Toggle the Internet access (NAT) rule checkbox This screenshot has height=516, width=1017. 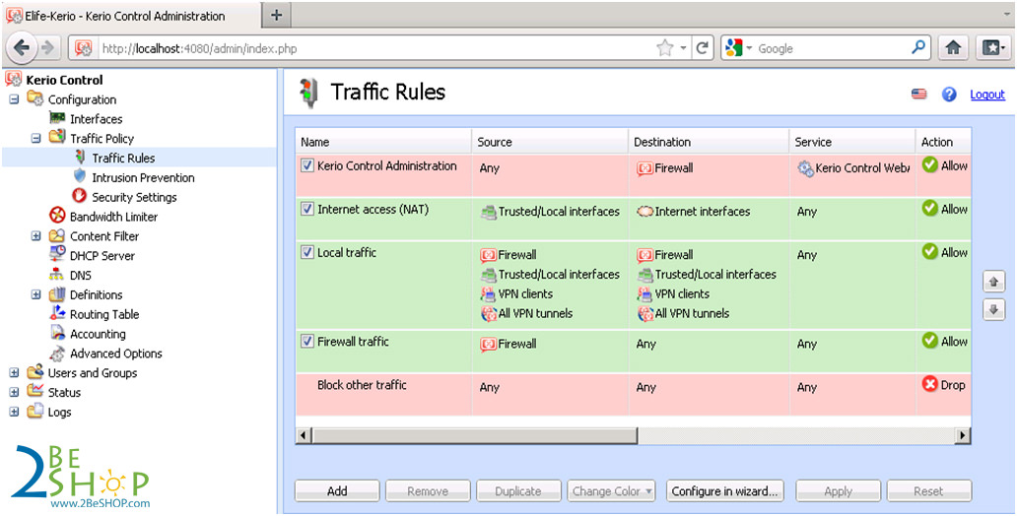click(x=307, y=210)
